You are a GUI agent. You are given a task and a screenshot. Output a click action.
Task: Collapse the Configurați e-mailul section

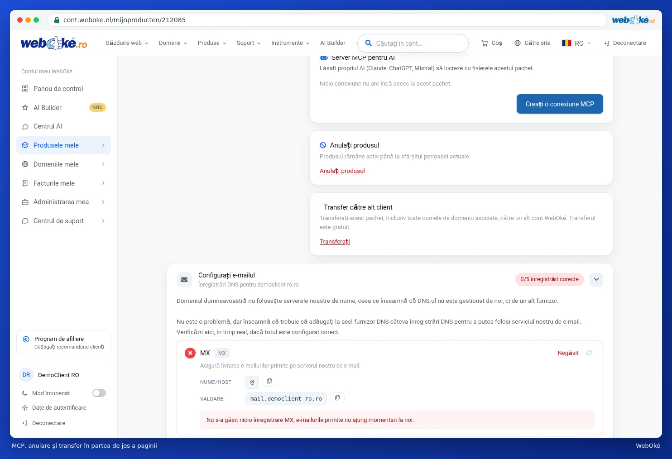point(596,279)
